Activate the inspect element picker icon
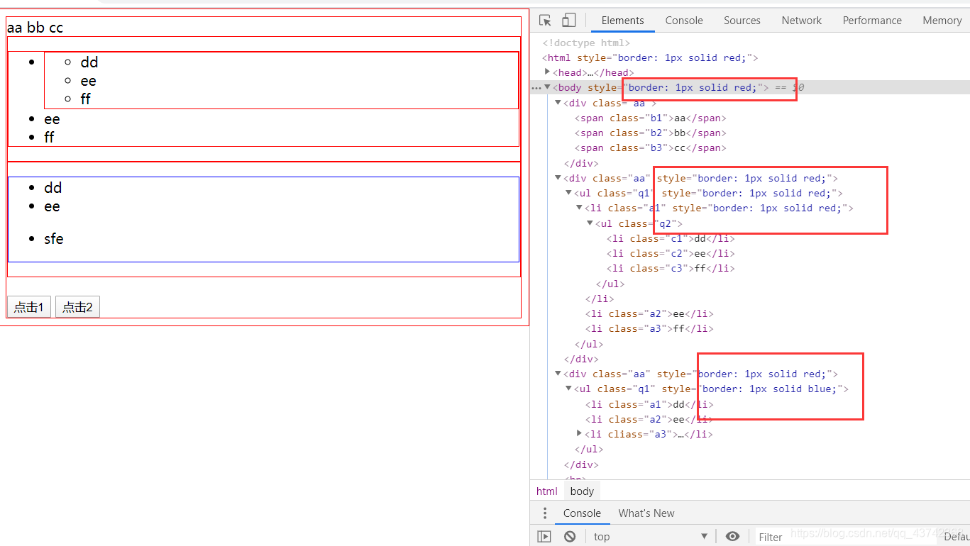This screenshot has height=546, width=970. pyautogui.click(x=545, y=21)
